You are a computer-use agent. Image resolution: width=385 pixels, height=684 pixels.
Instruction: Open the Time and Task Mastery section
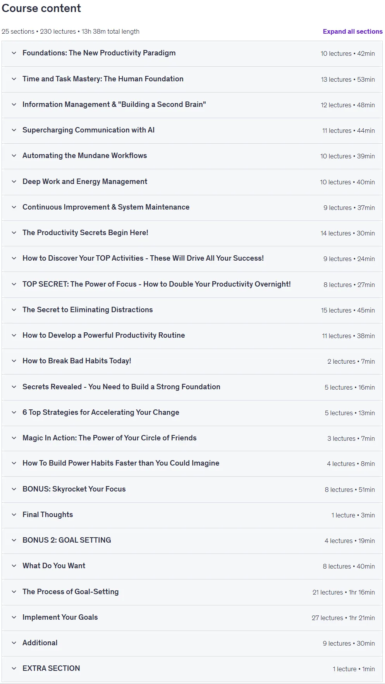click(192, 79)
